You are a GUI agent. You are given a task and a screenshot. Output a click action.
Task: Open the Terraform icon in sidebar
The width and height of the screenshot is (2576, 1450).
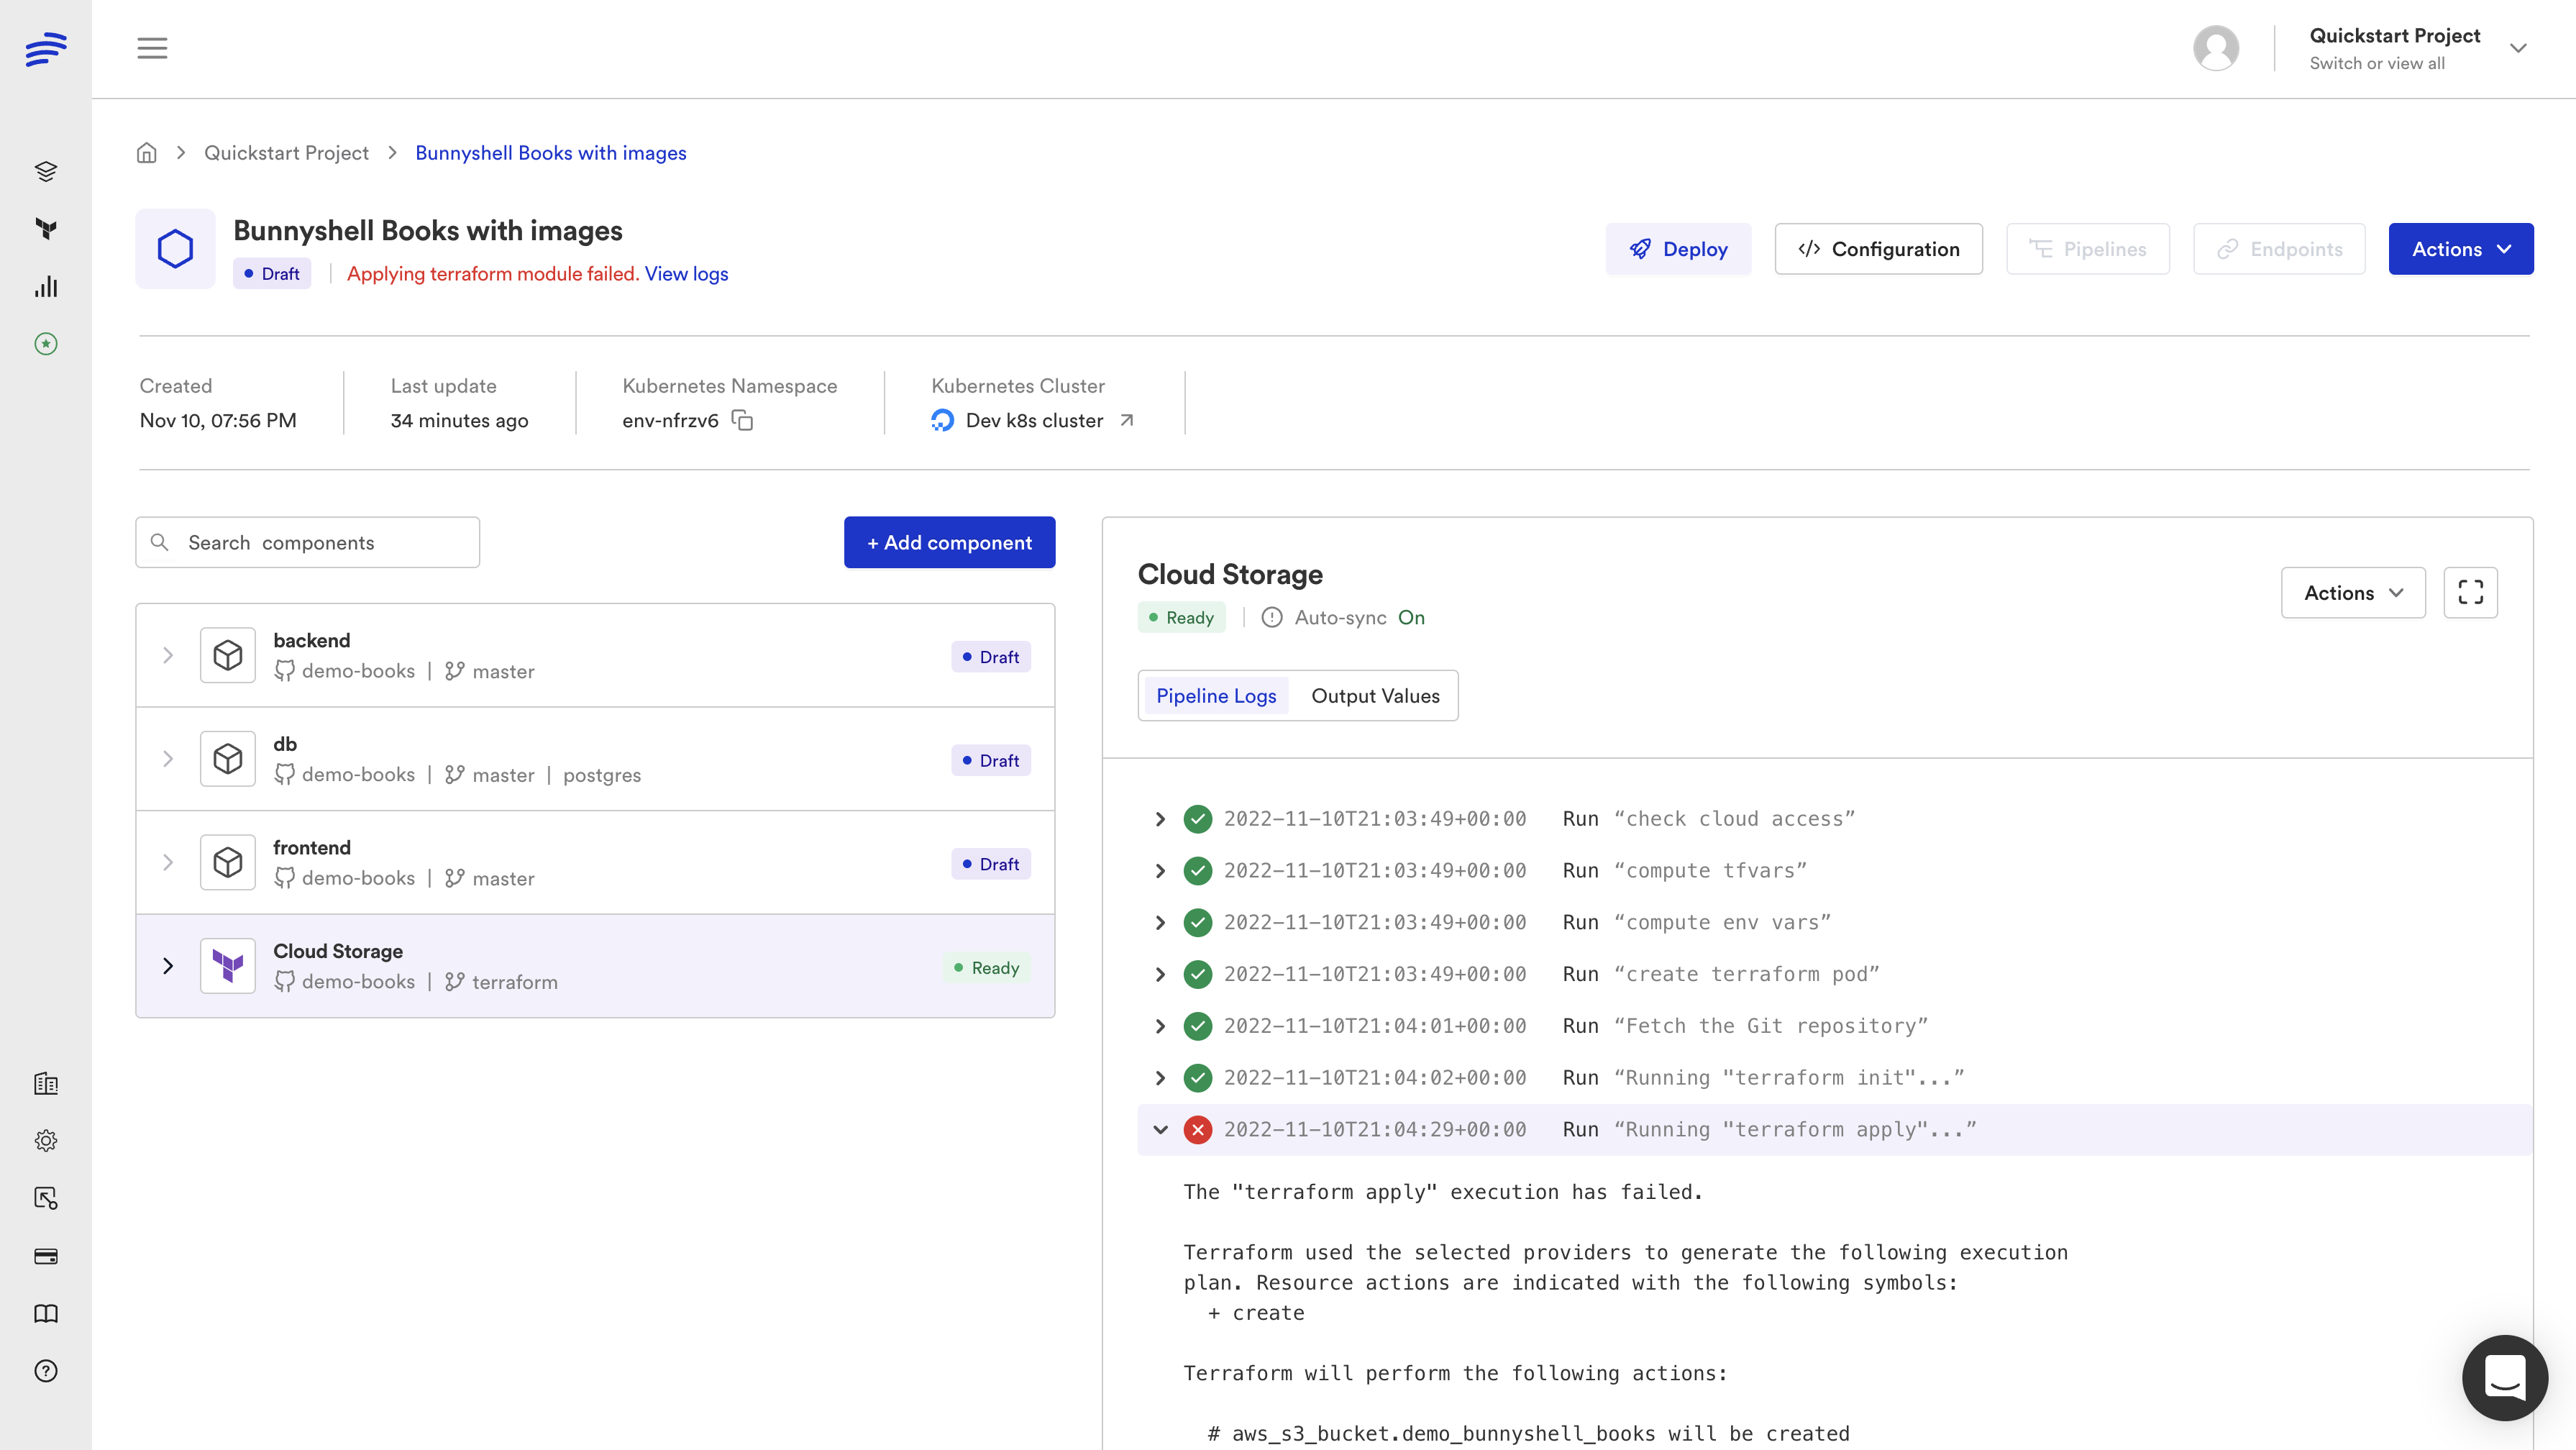pyautogui.click(x=46, y=228)
